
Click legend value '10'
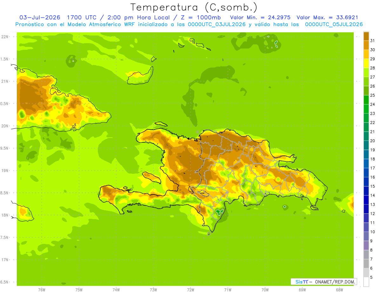[372, 232]
